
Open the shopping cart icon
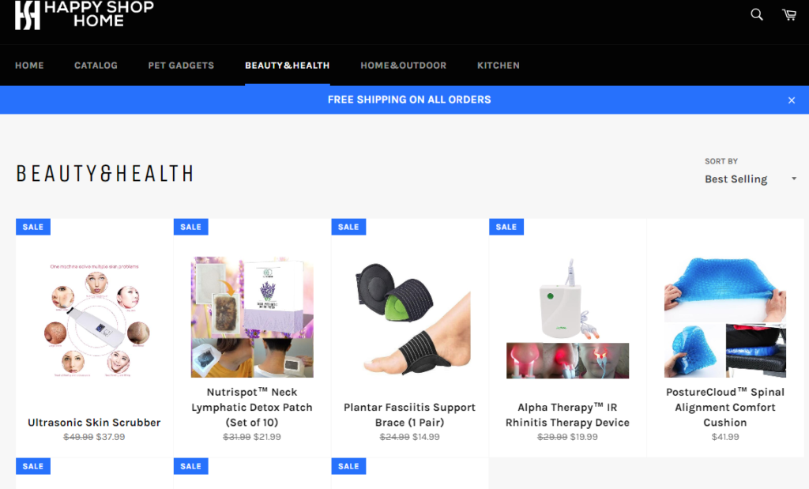789,14
